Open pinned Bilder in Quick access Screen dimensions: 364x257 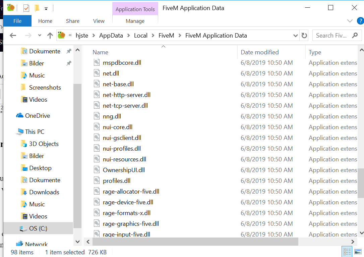click(x=37, y=63)
